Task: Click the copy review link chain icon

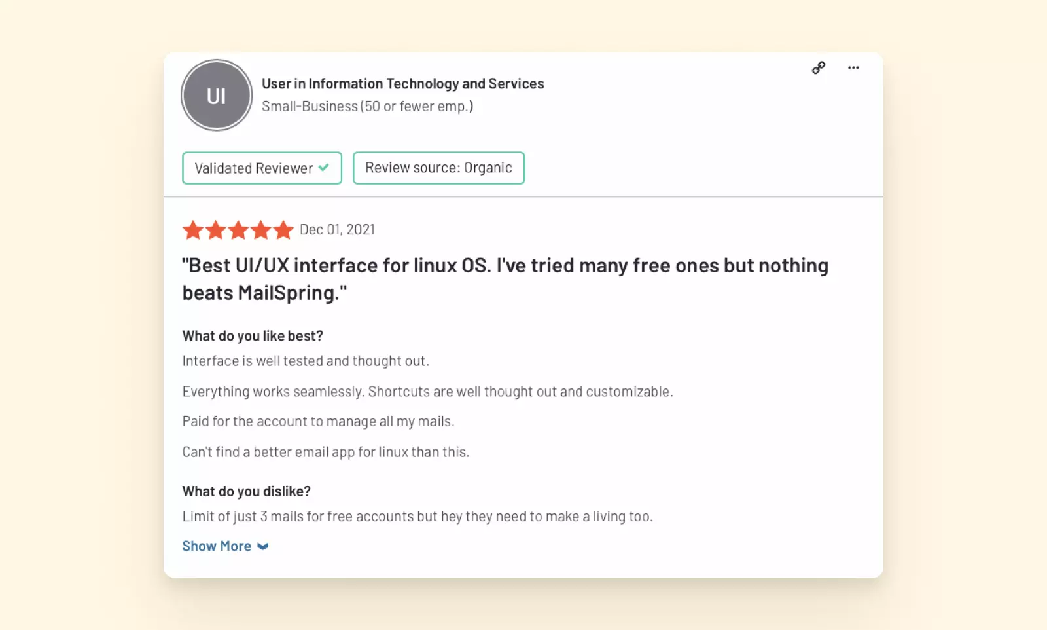Action: point(819,68)
